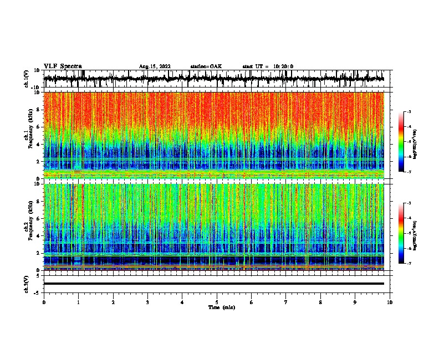
Task: Click the -7 tick on the ch.2 color bar
Action: 409,263
